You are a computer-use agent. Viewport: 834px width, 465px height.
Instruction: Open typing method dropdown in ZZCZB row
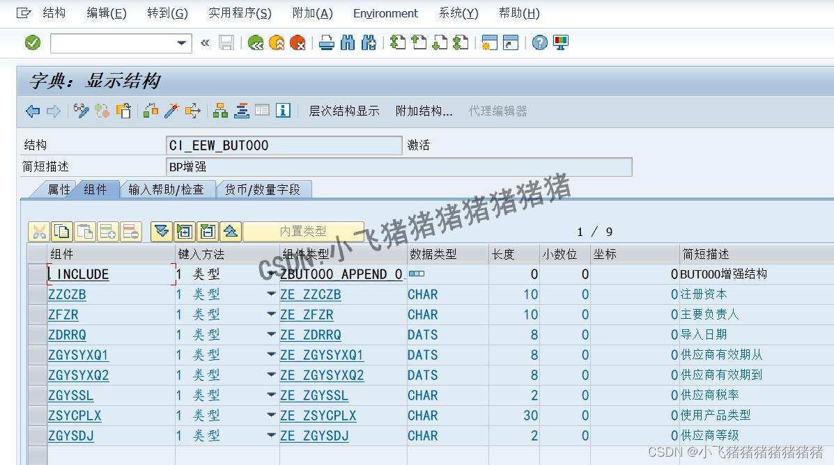coord(271,294)
